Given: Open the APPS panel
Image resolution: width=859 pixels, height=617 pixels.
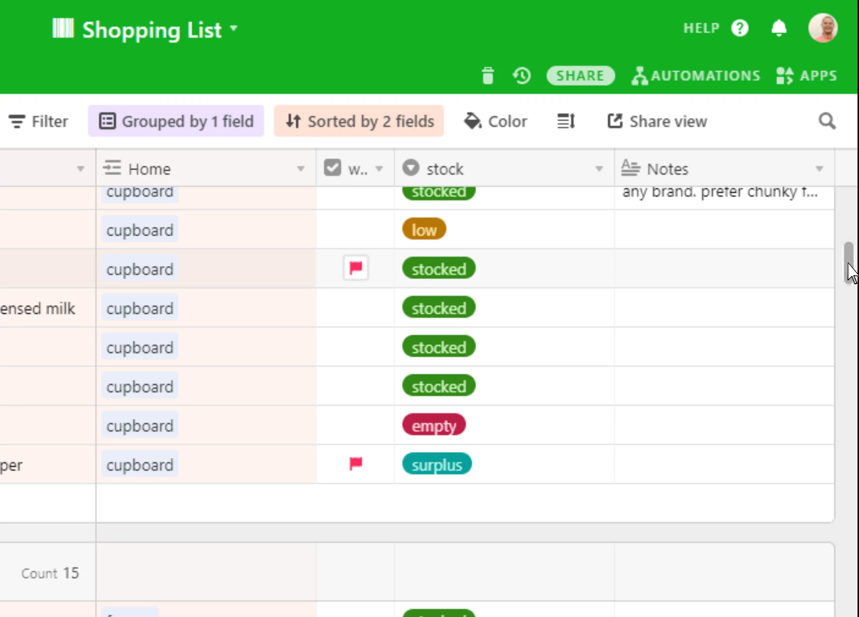Looking at the screenshot, I should (807, 76).
